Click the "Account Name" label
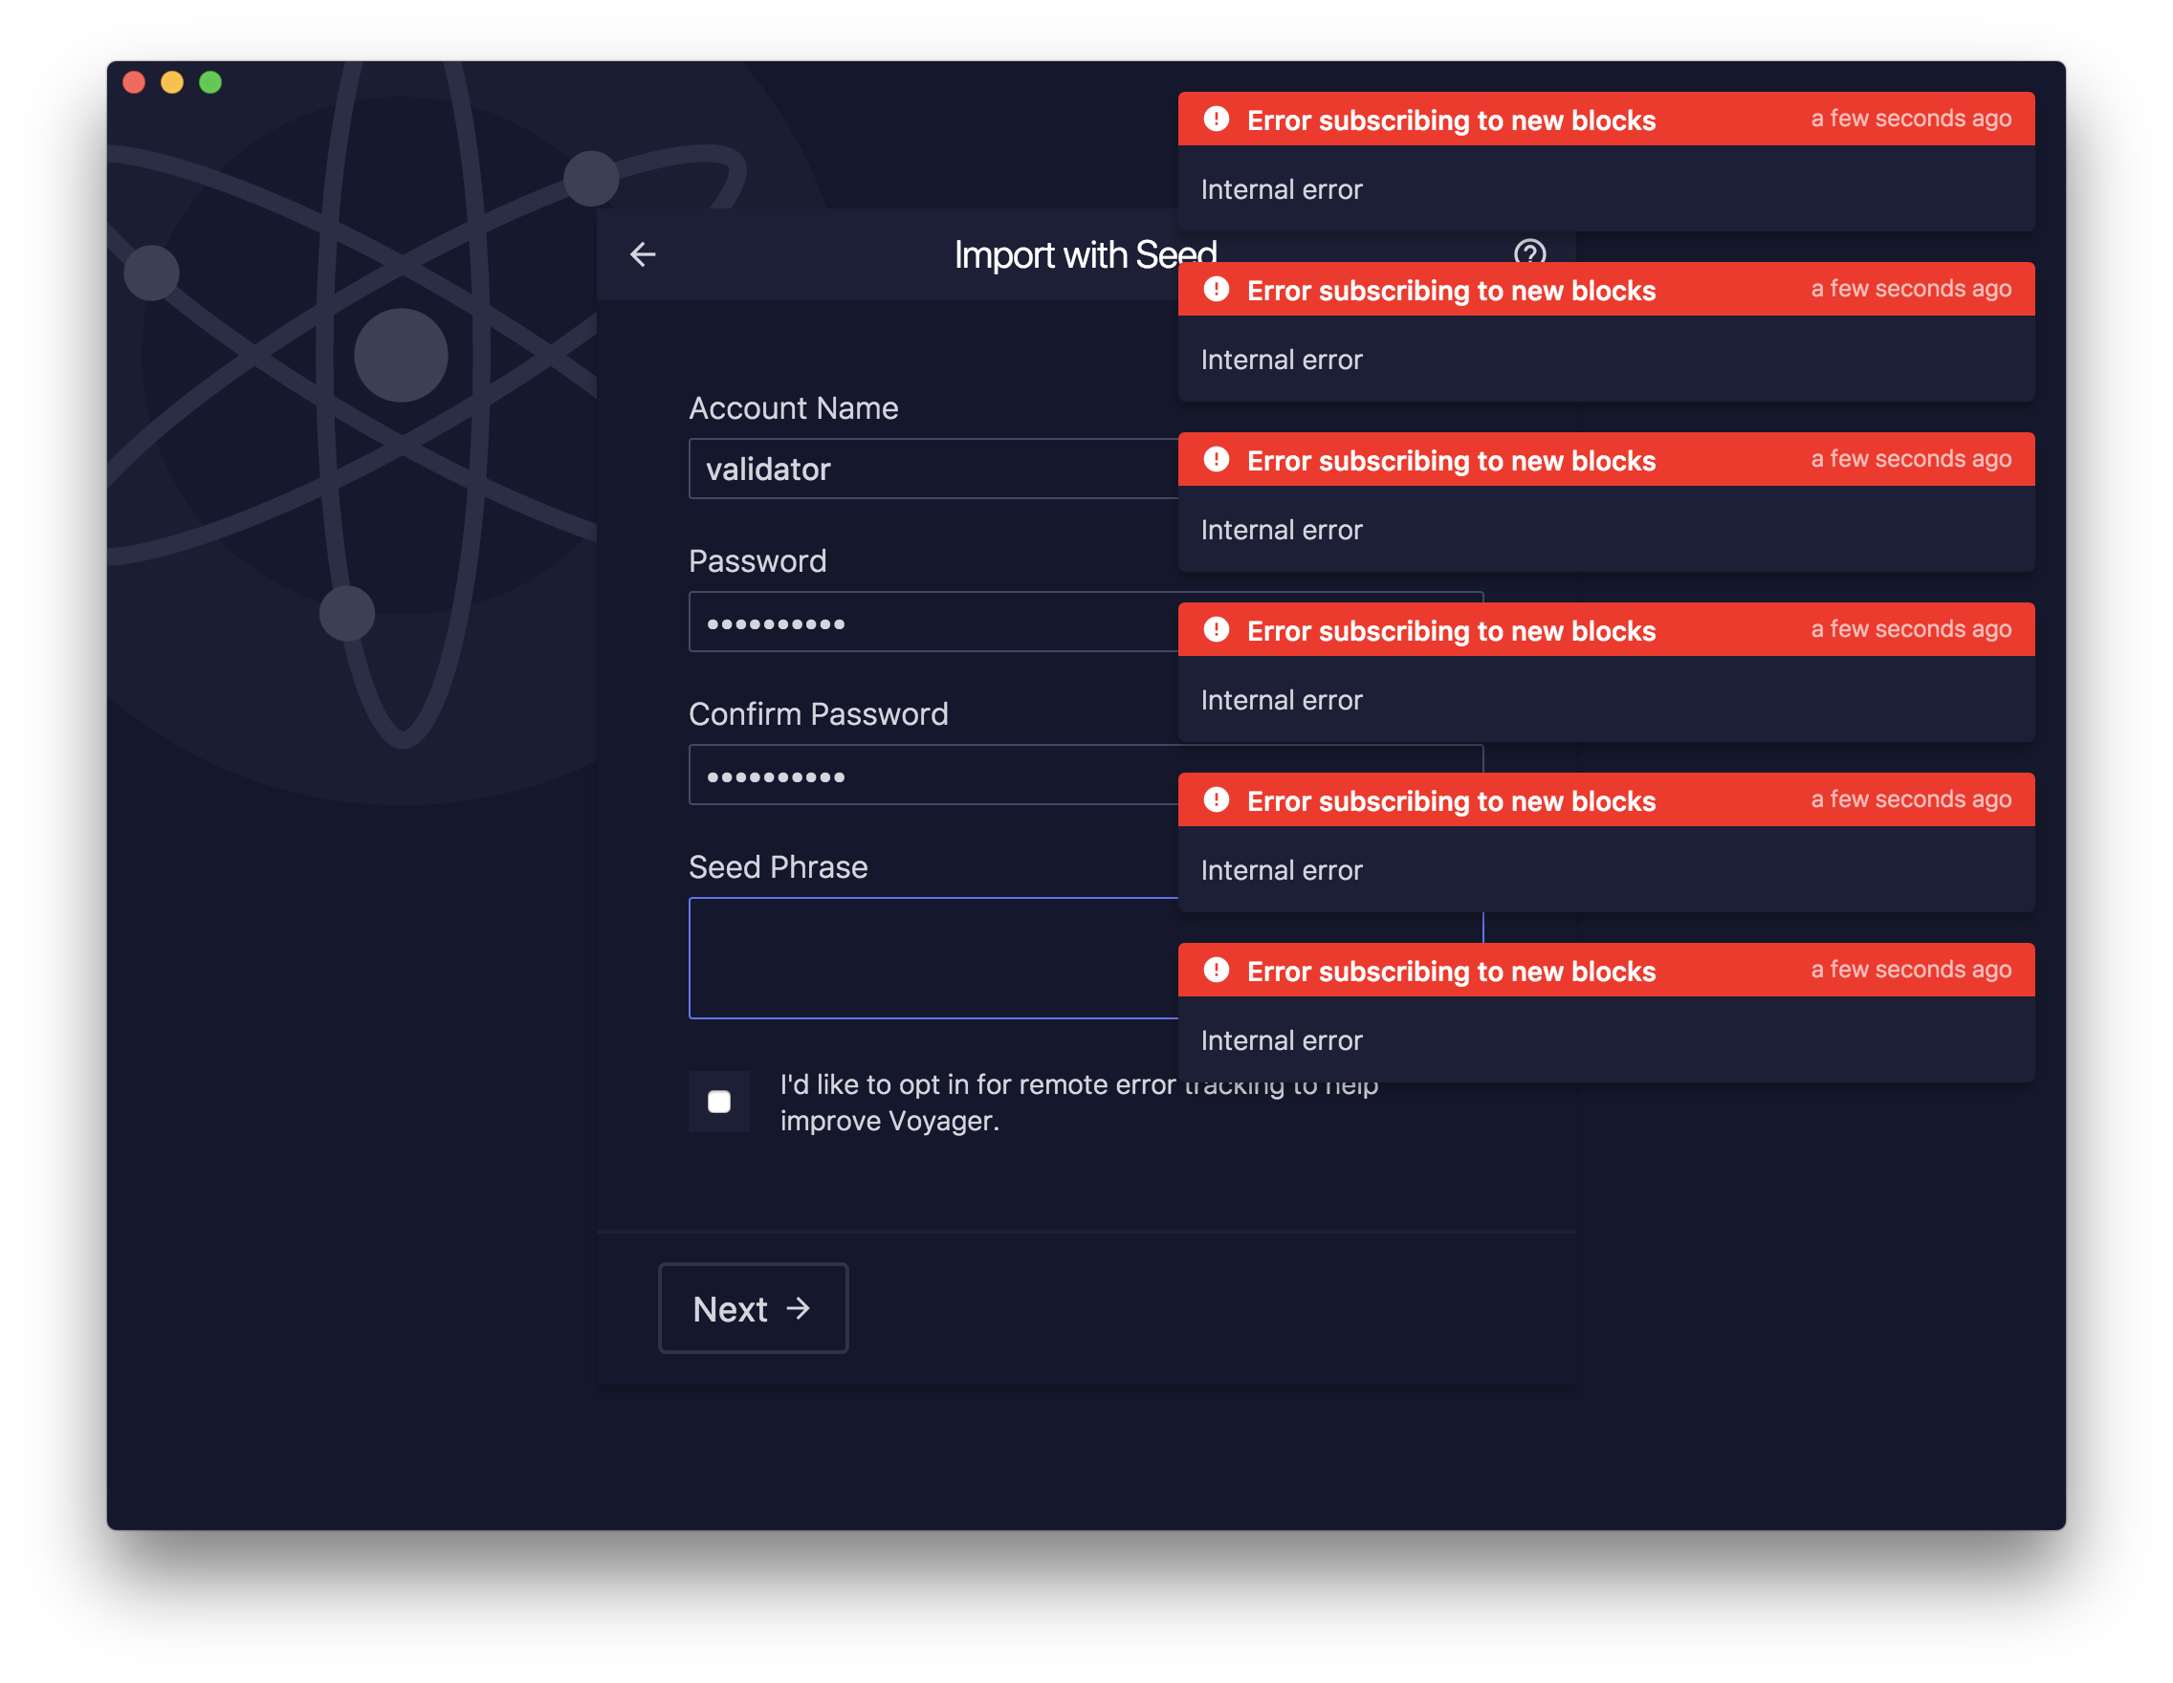The width and height of the screenshot is (2173, 1683). tap(793, 407)
